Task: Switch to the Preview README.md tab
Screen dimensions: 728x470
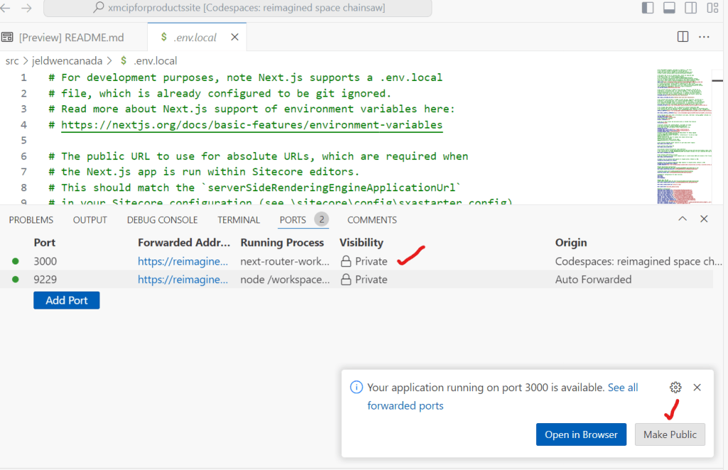Action: (71, 37)
